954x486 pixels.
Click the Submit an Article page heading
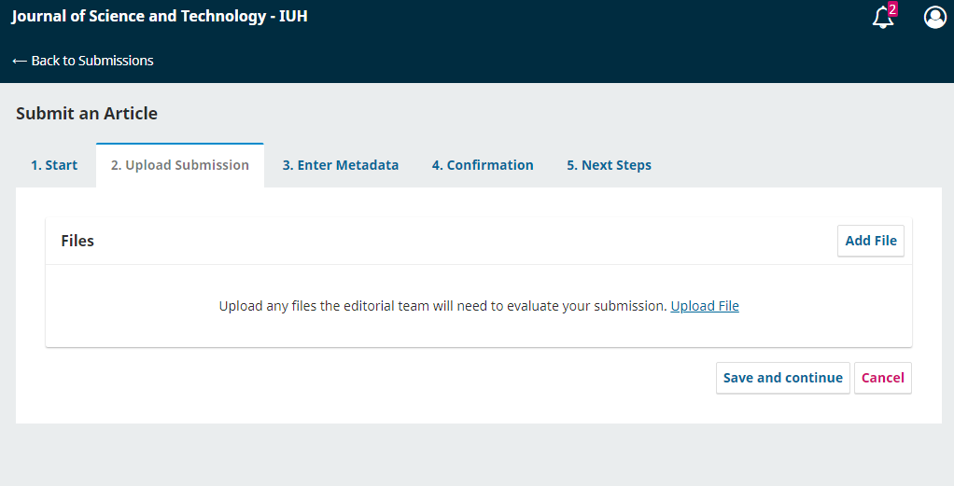tap(87, 114)
